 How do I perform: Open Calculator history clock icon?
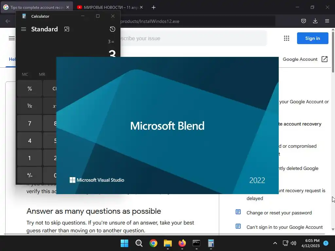(x=113, y=29)
